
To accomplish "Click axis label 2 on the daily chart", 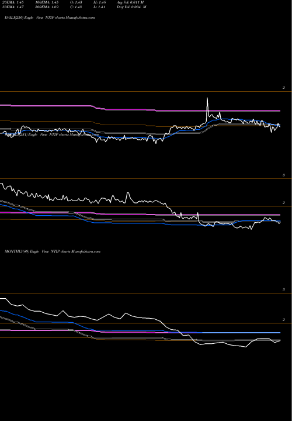I will [x=283, y=88].
